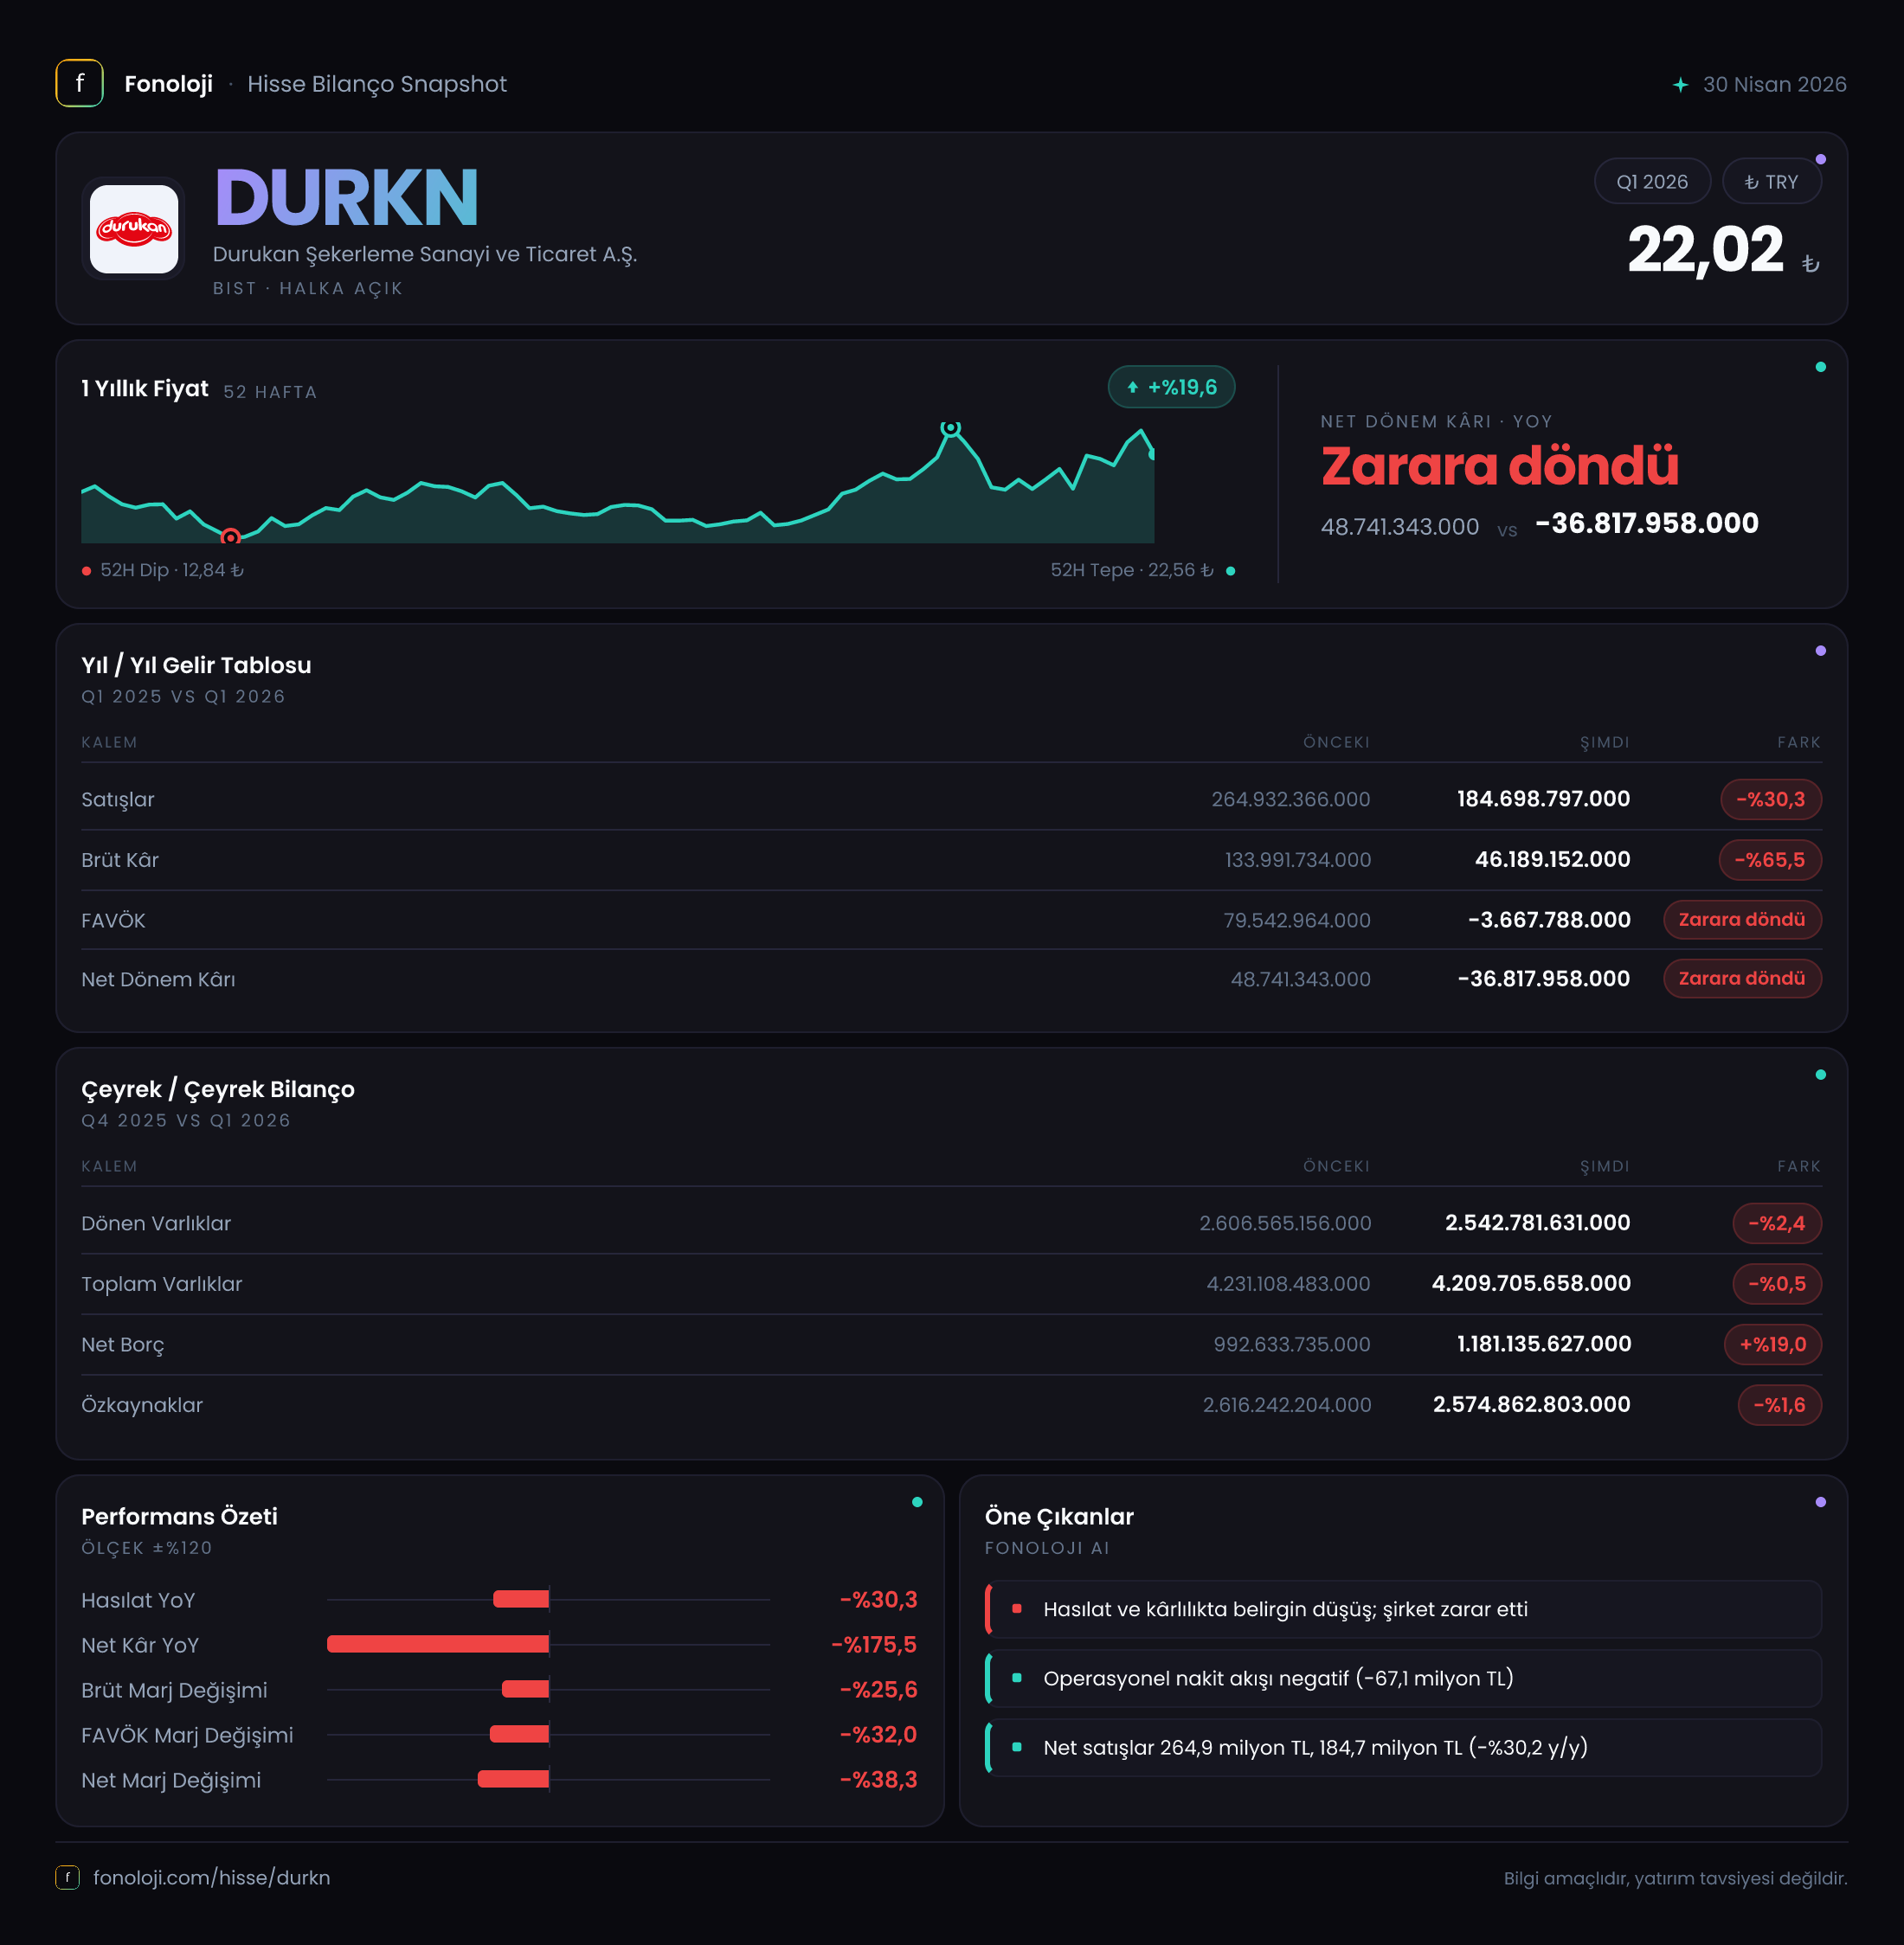Click the 'Net satışlar 264,9 milyon TL' highlight

[x=1403, y=1747]
